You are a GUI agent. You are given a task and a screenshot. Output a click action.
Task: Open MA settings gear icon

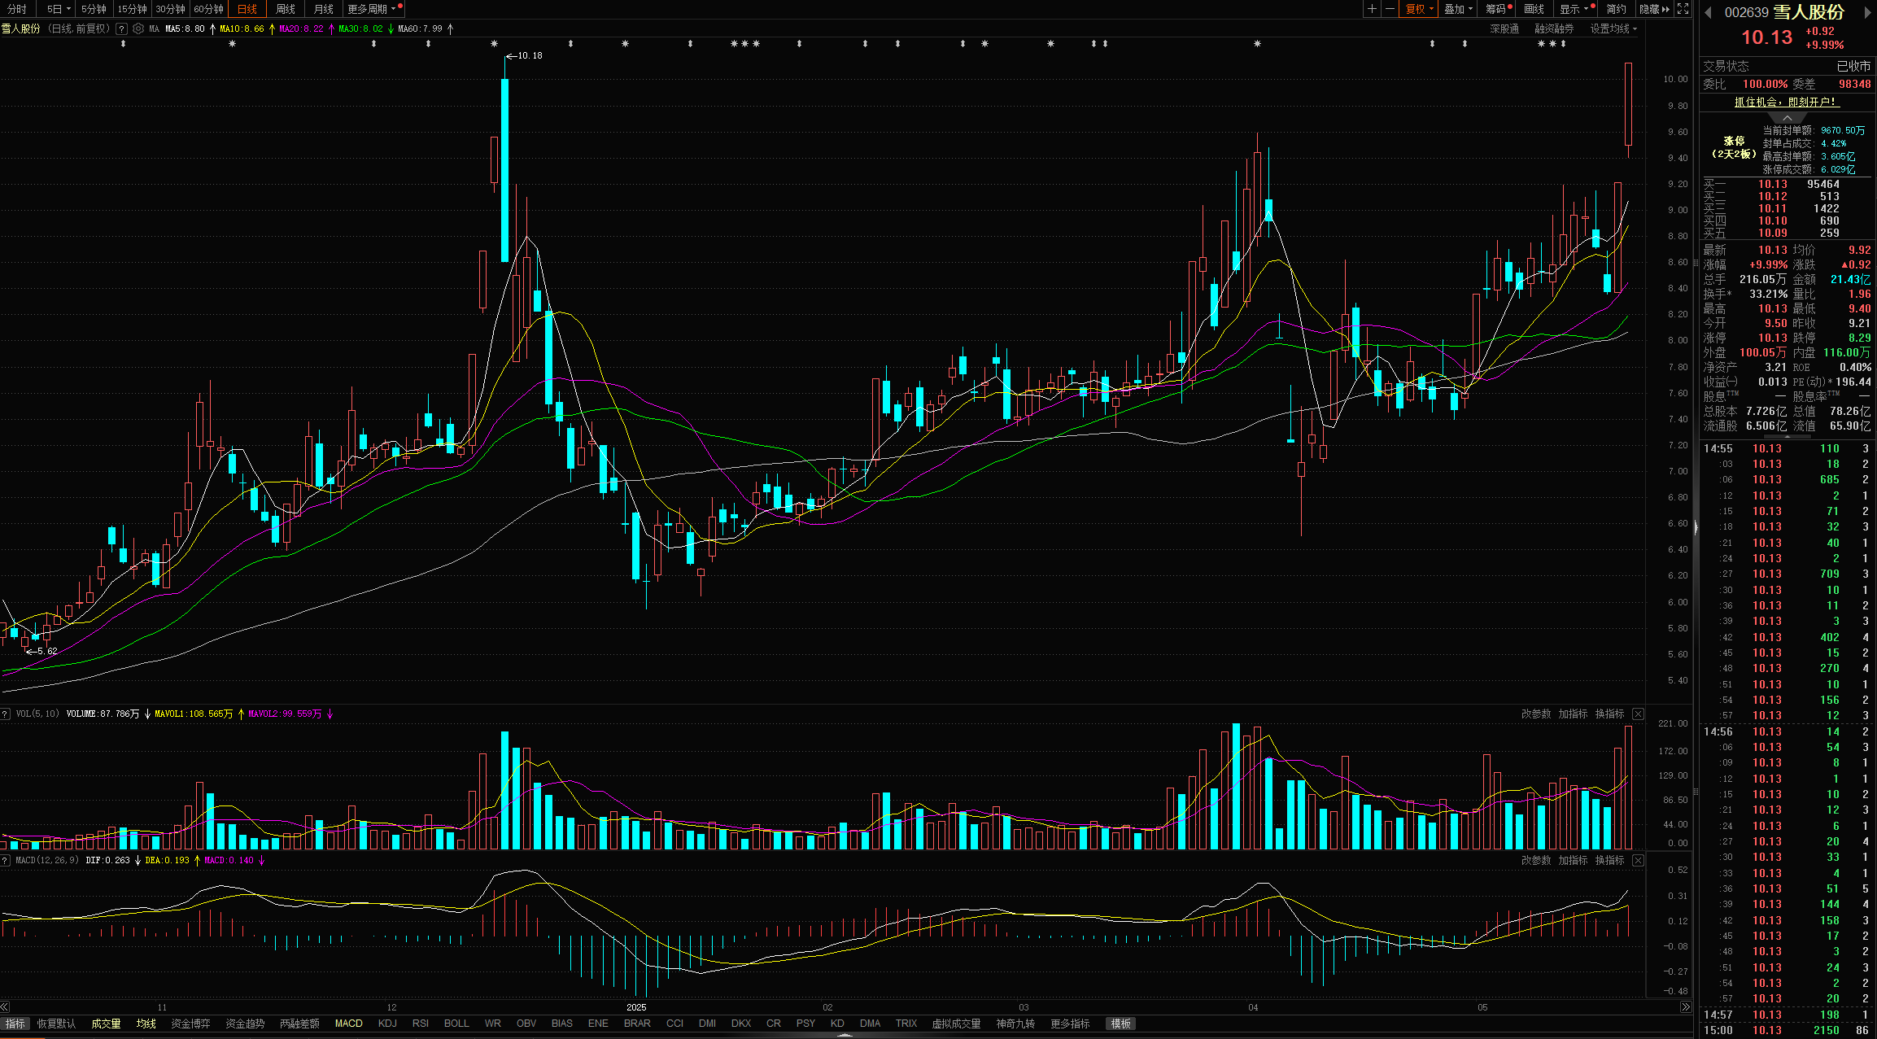coord(138,28)
